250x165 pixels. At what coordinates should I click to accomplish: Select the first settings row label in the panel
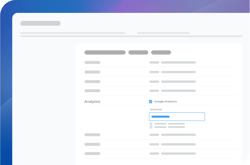click(92, 62)
